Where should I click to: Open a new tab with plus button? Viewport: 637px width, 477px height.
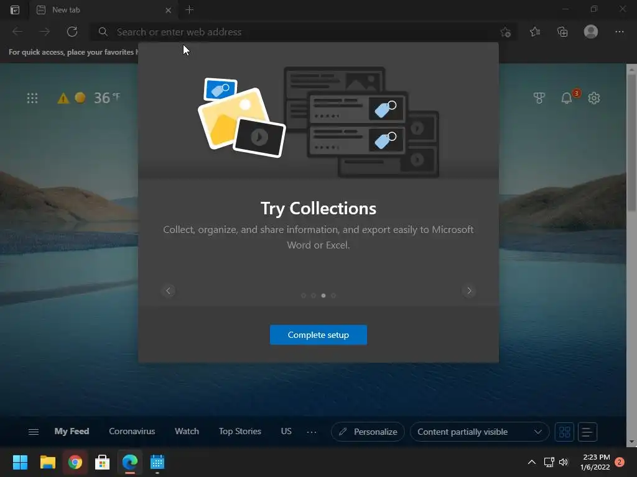[x=189, y=9]
